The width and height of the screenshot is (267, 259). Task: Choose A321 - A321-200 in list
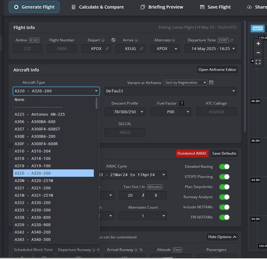[x=53, y=188]
